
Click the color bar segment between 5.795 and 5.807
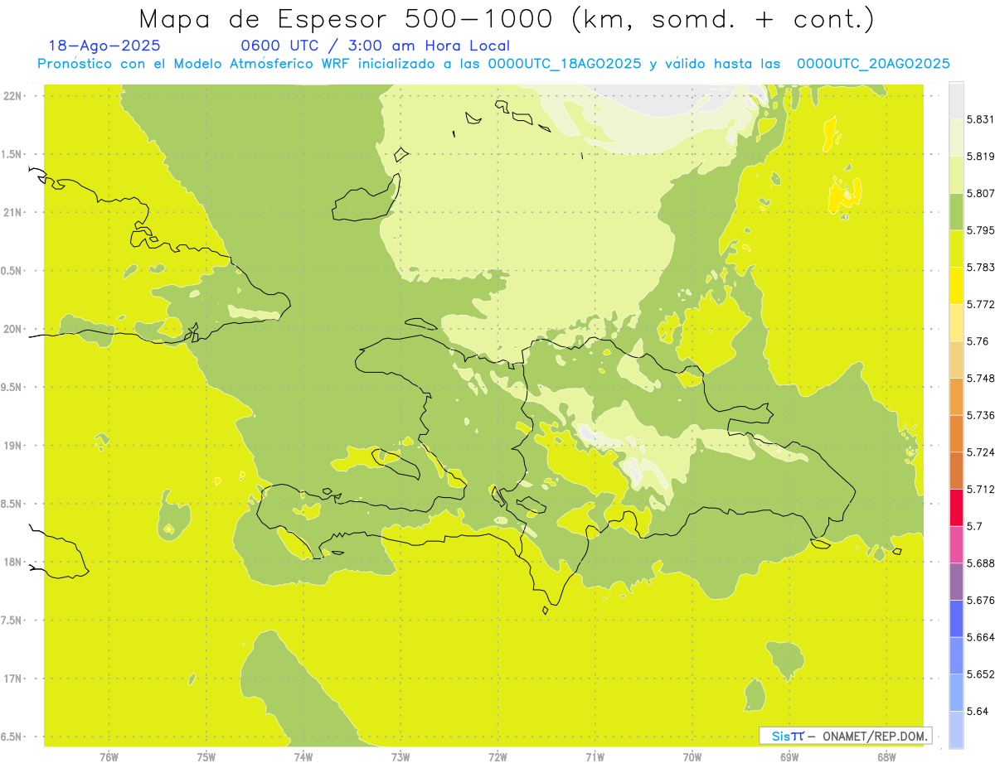[x=956, y=211]
